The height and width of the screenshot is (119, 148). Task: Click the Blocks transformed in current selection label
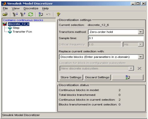point(88,104)
